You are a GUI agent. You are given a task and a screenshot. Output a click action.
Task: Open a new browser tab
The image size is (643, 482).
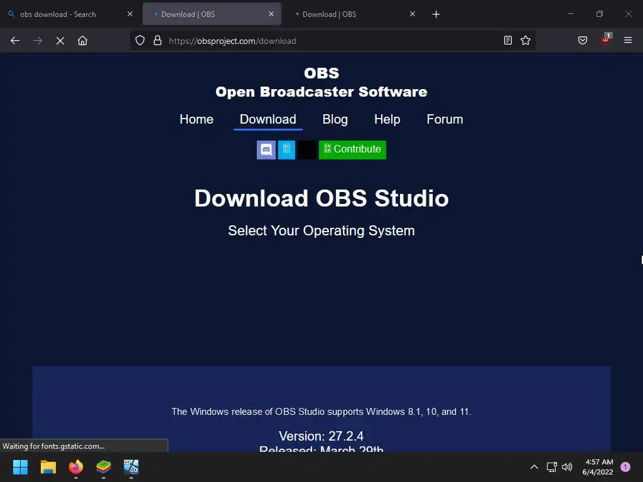436,14
